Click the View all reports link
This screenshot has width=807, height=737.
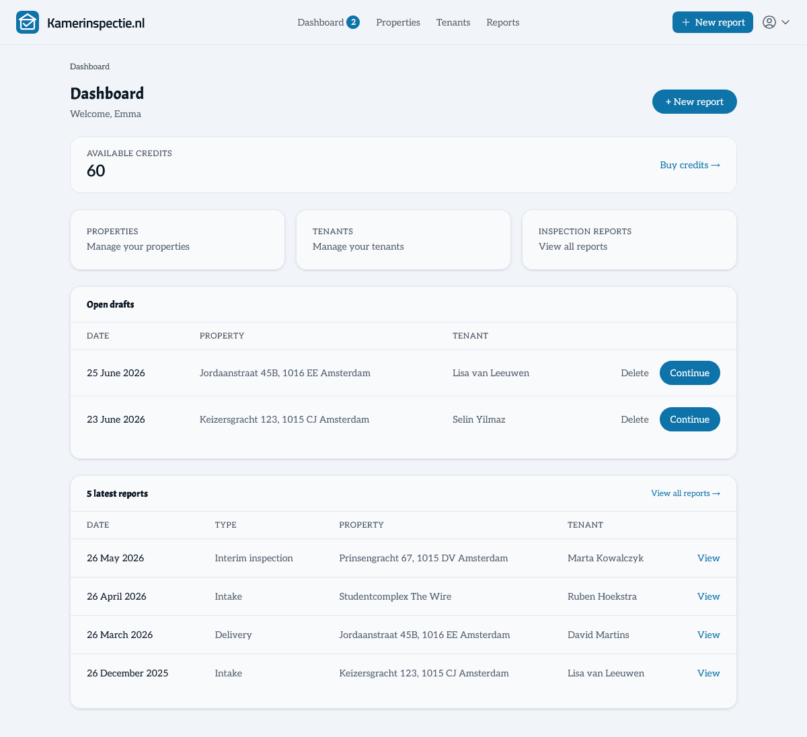click(686, 493)
